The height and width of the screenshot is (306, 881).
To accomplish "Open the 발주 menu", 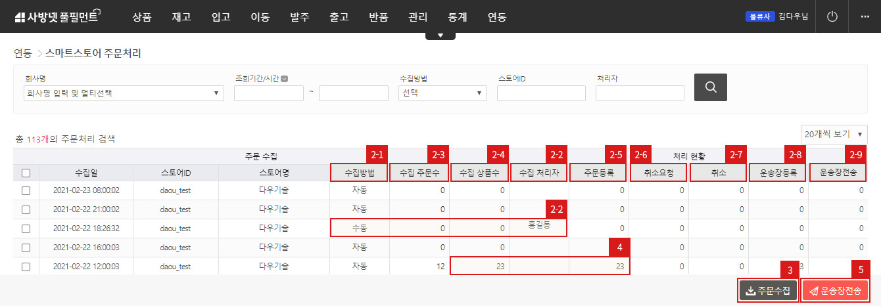I will coord(299,17).
